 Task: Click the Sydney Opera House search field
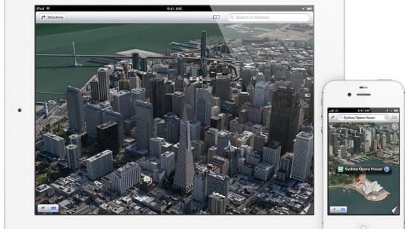364,118
